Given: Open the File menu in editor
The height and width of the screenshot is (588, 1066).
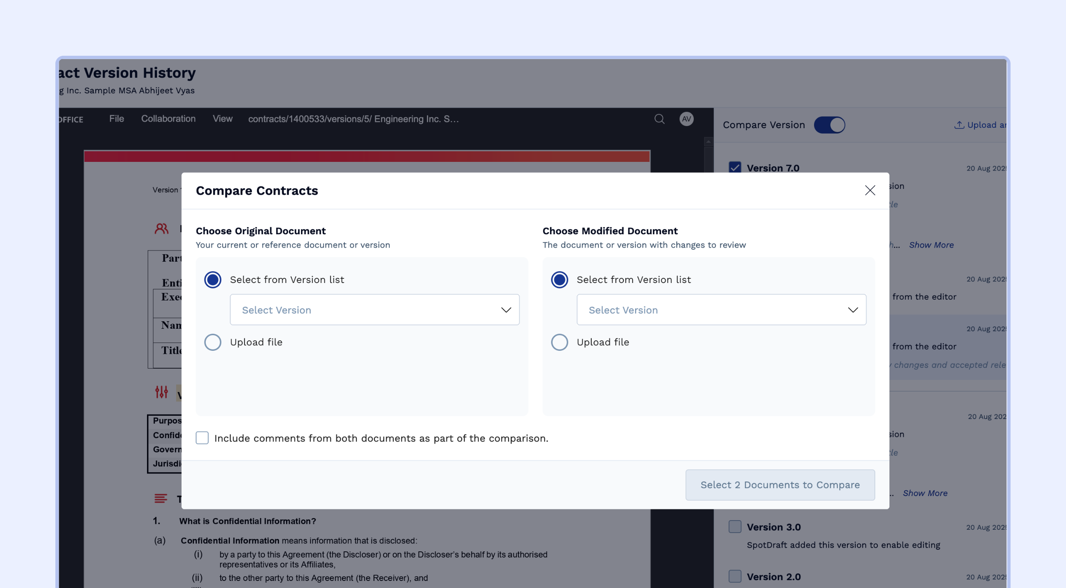Looking at the screenshot, I should pyautogui.click(x=117, y=119).
